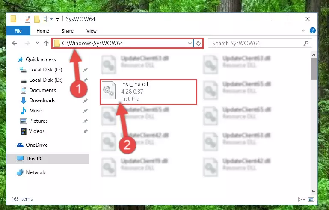The image size is (329, 210).
Task: Select Network in navigation pane
Action: click(x=36, y=172)
